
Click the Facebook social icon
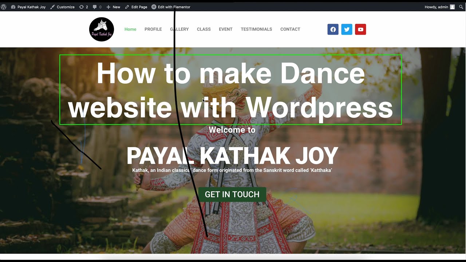click(x=333, y=29)
